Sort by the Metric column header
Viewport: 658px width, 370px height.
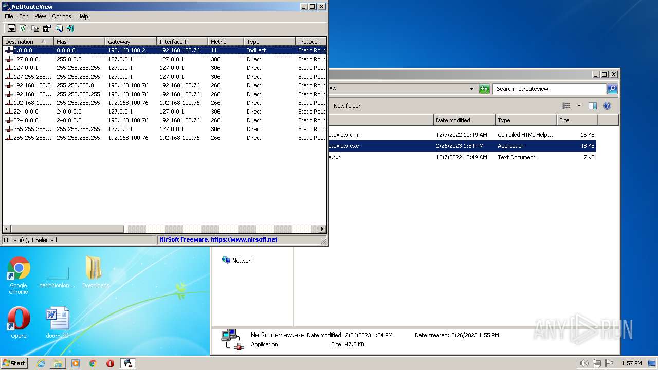tap(226, 42)
